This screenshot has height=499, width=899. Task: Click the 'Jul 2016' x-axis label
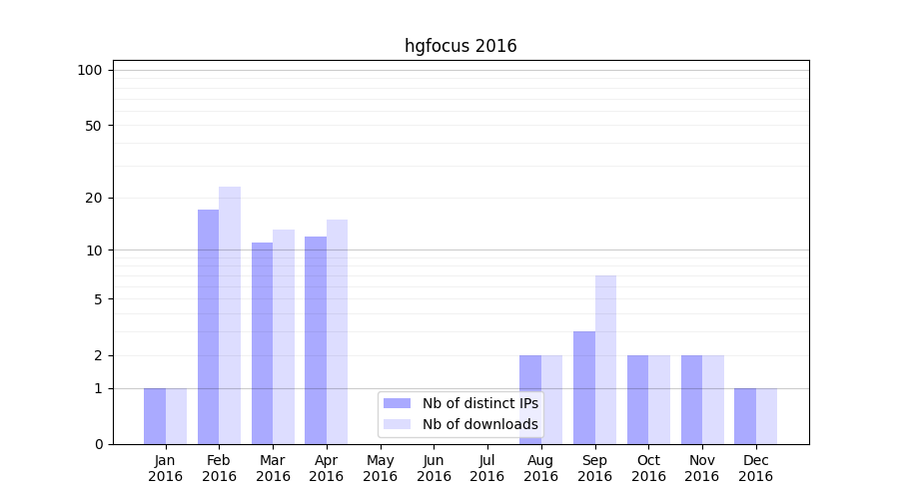click(487, 468)
